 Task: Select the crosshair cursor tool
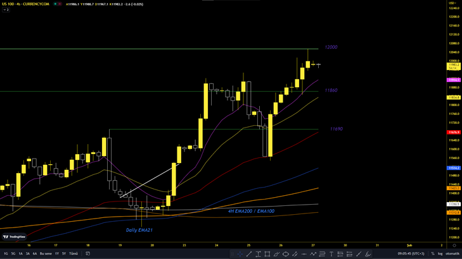click(240, 254)
